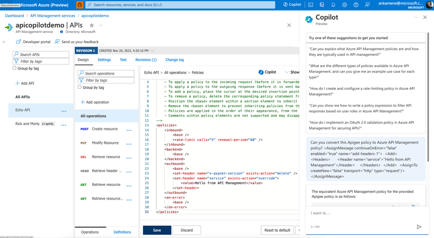
Task: Expand the Show dropdown in editor
Action: [x=292, y=72]
